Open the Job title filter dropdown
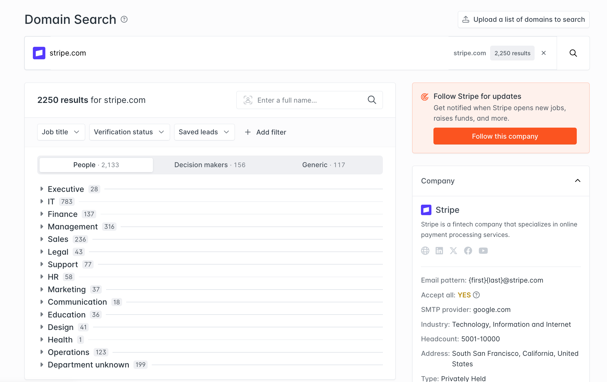 tap(61, 132)
